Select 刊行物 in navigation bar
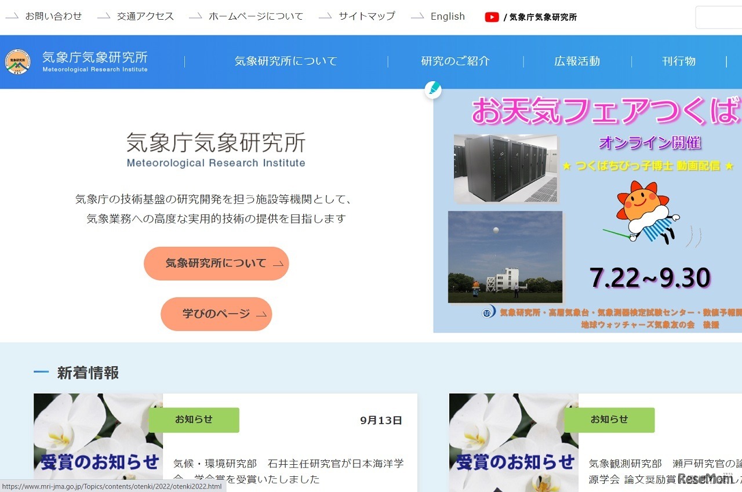Screen dimensions: 742x492 point(679,61)
